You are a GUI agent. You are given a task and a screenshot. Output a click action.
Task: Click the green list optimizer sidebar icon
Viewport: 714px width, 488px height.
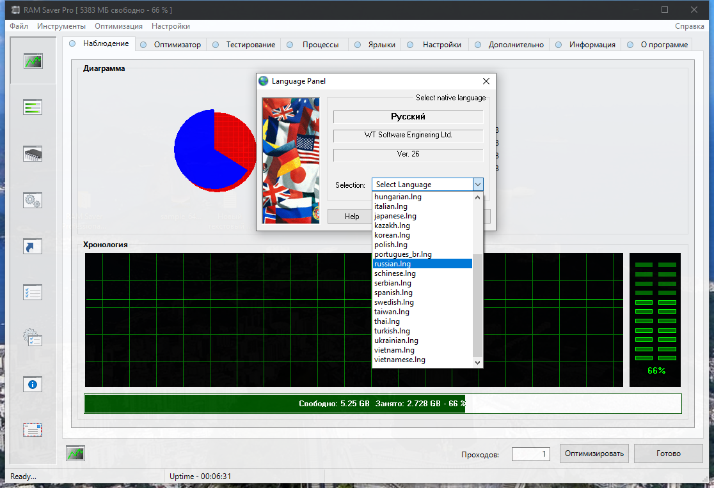(x=33, y=107)
